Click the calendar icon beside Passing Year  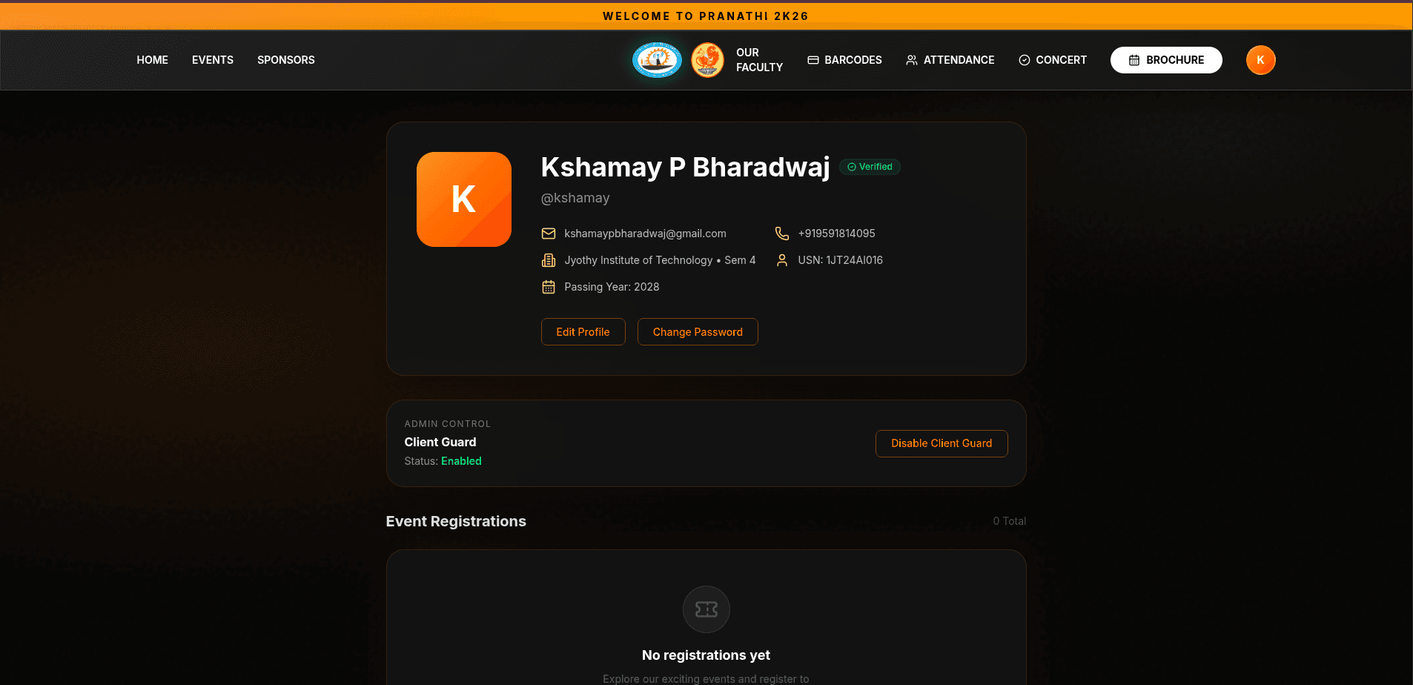coord(549,287)
